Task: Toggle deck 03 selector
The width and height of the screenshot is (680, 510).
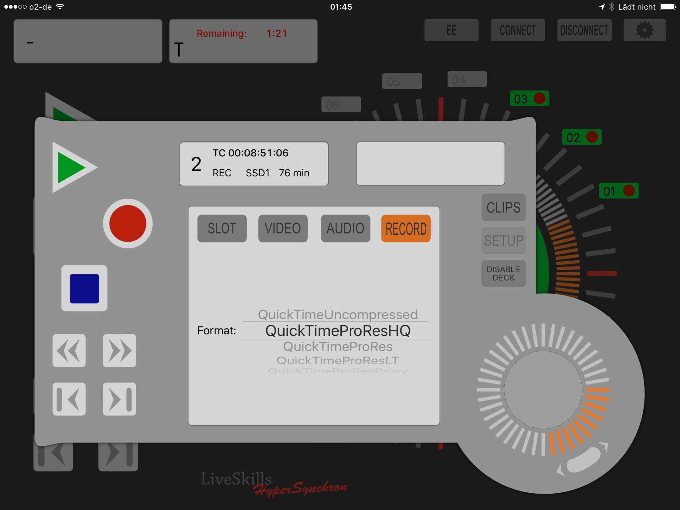Action: (529, 99)
